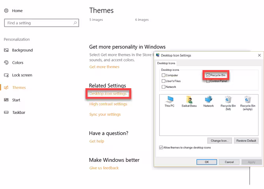The height and width of the screenshot is (189, 264).
Task: Go to Home in Settings
Action: pos(17,11)
